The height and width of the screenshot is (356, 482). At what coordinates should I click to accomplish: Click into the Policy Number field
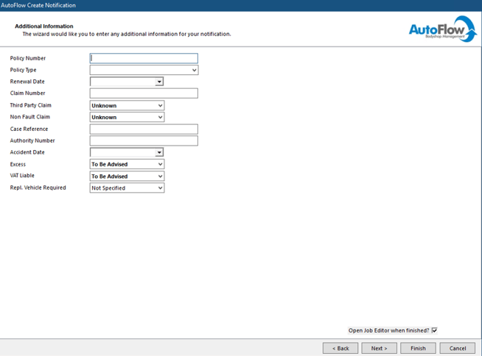click(144, 58)
